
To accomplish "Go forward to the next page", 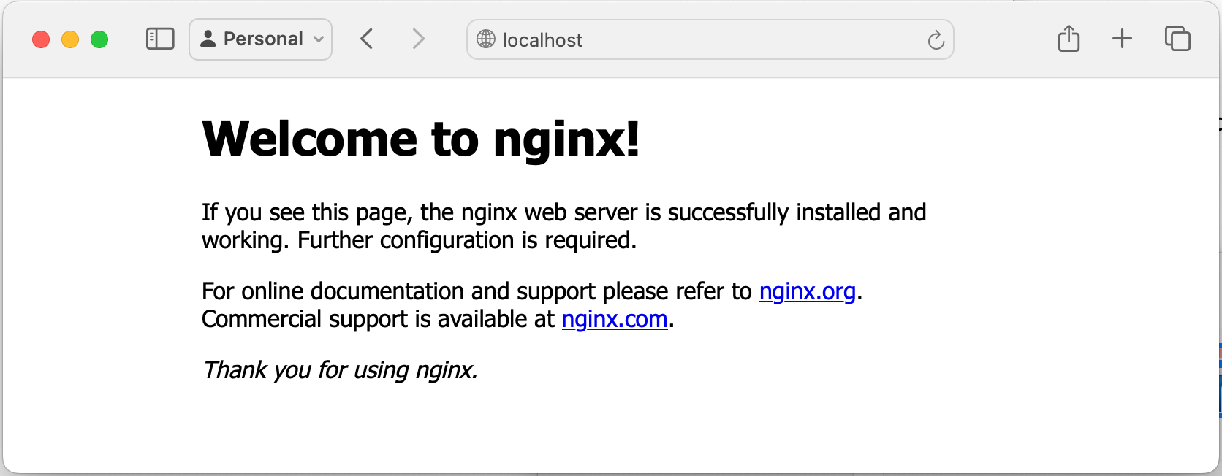I will click(x=418, y=39).
